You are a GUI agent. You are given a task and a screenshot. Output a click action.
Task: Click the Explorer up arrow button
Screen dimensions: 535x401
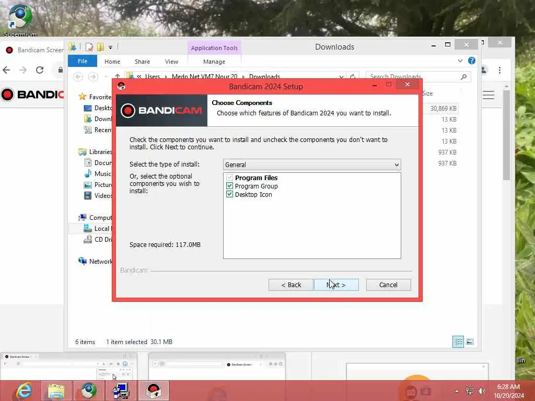118,76
